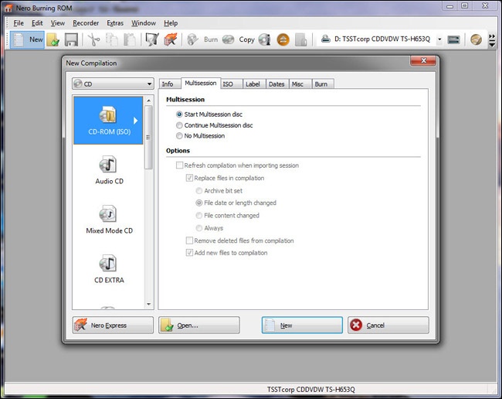
Task: Click the greyed document icon after Eject
Action: coord(300,39)
